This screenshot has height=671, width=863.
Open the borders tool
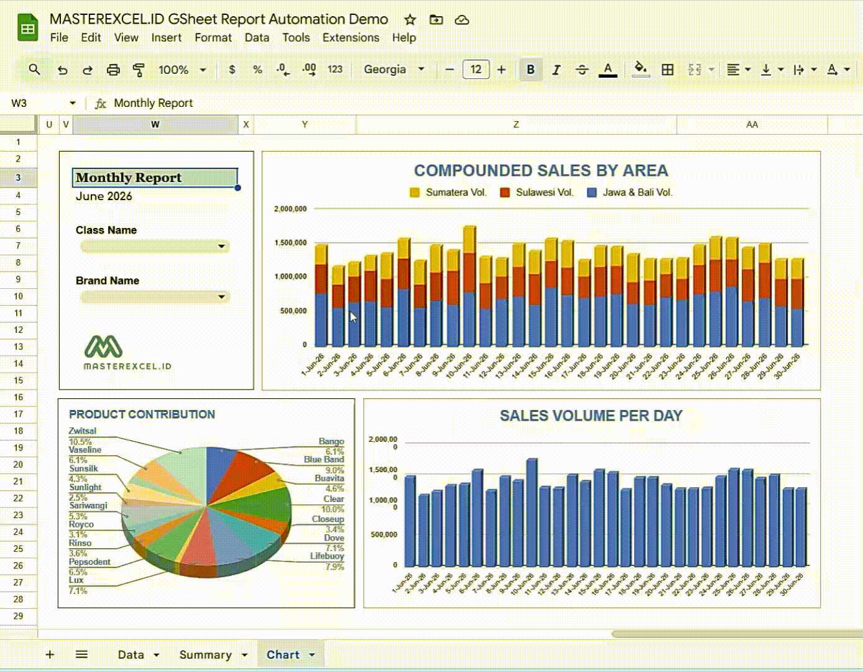pyautogui.click(x=667, y=70)
